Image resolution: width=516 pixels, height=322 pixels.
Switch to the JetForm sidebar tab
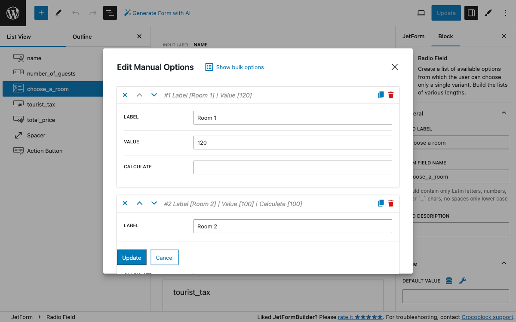413,36
